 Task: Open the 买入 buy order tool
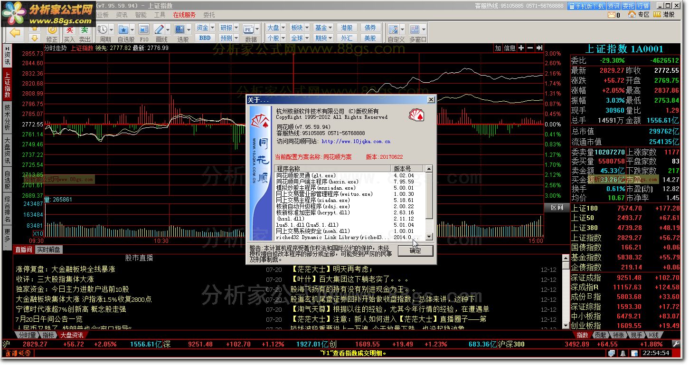click(x=69, y=33)
